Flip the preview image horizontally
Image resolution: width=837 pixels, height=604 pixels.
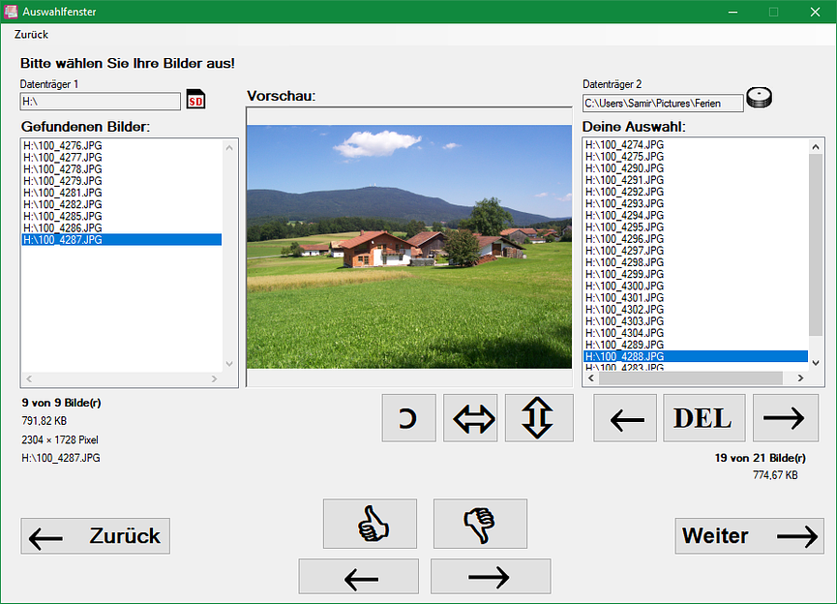coord(470,418)
